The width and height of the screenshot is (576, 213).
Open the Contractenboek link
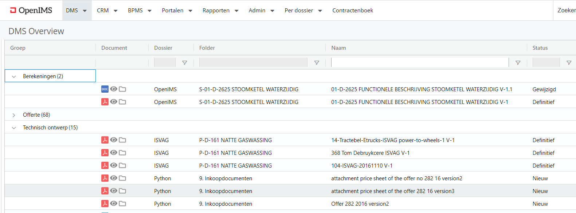pyautogui.click(x=353, y=11)
